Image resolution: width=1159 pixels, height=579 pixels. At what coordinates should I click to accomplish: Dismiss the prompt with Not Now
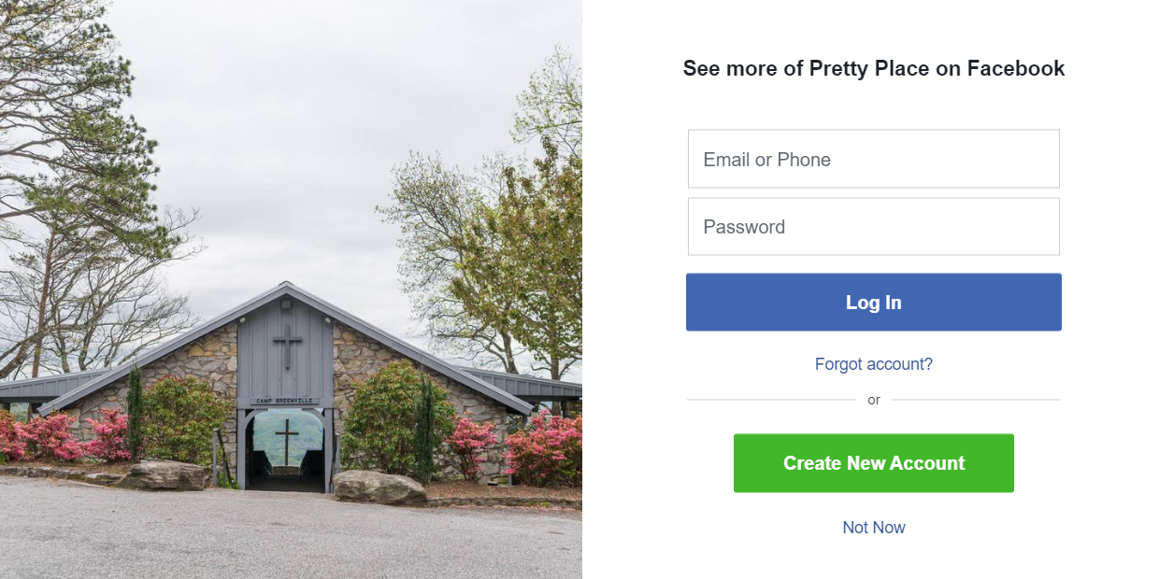(x=873, y=528)
